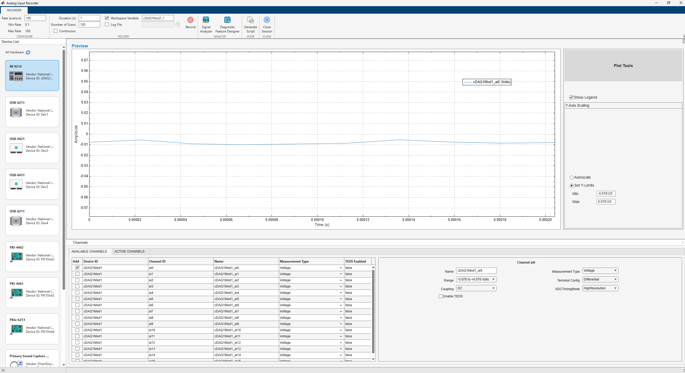Refresh All Hardware device list

coord(28,52)
